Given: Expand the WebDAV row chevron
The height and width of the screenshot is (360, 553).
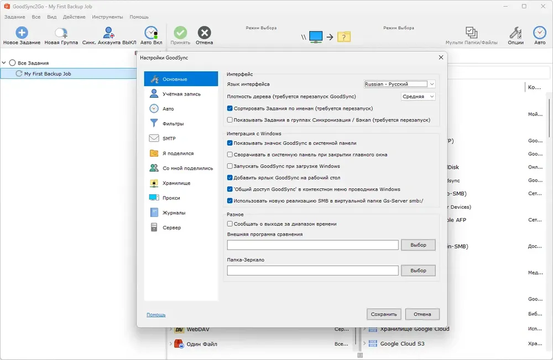Looking at the screenshot, I should coord(171,329).
